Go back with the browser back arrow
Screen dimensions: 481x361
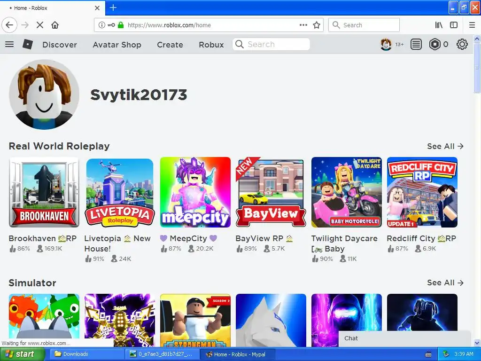[9, 25]
